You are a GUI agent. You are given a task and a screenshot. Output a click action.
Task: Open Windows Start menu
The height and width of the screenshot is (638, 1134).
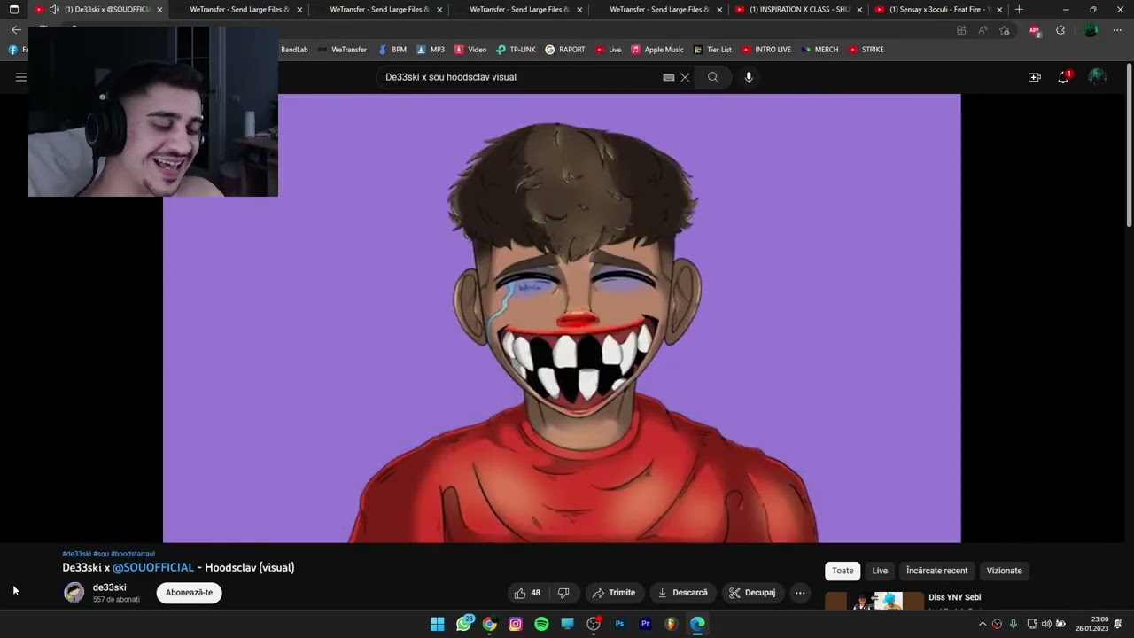pyautogui.click(x=438, y=624)
